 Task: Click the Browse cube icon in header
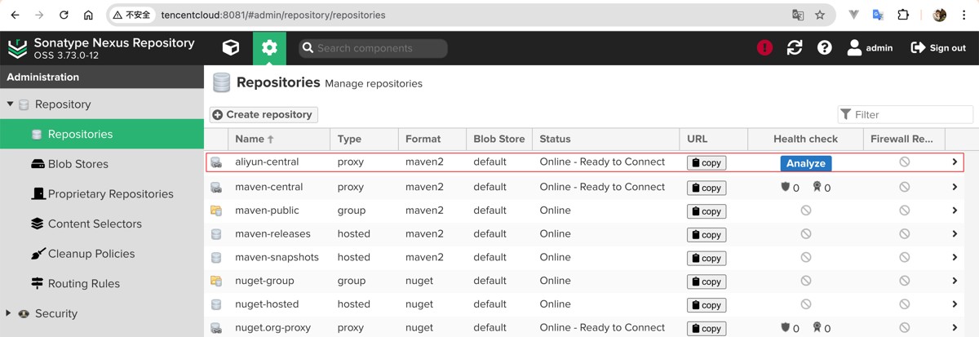pos(231,48)
